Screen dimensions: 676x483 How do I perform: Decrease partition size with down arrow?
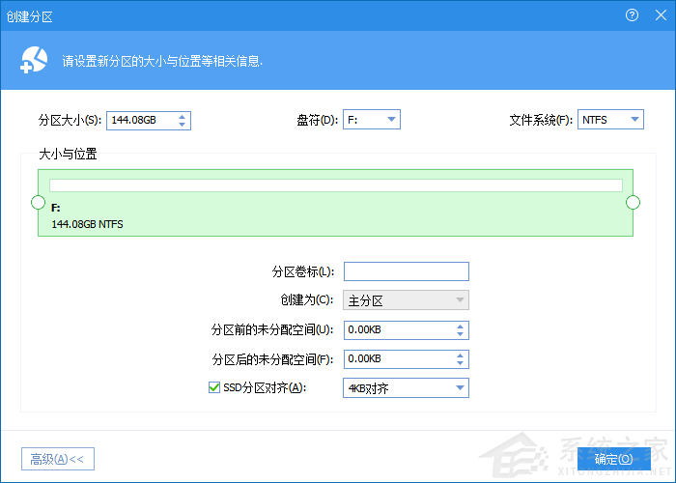pyautogui.click(x=183, y=125)
